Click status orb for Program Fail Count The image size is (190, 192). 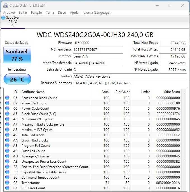[x=7, y=145]
